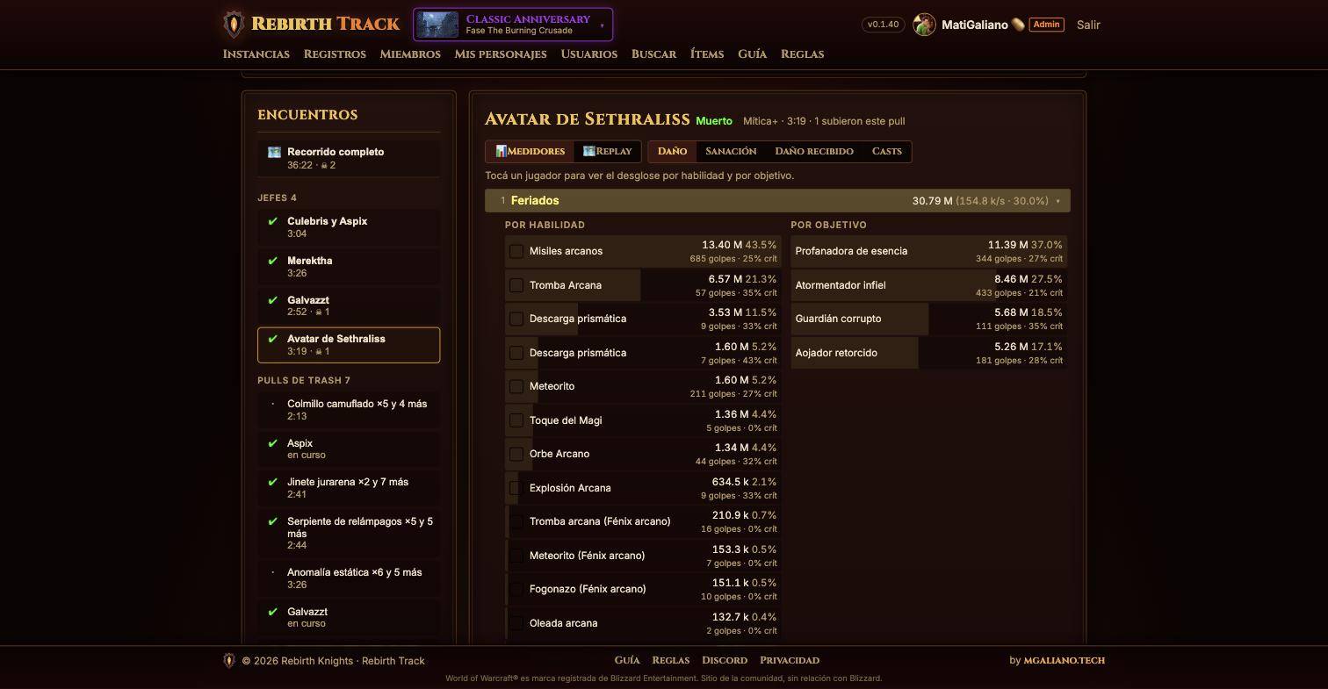Click the green checkmark beside Aspix trash pull
1328x689 pixels.
pyautogui.click(x=273, y=444)
